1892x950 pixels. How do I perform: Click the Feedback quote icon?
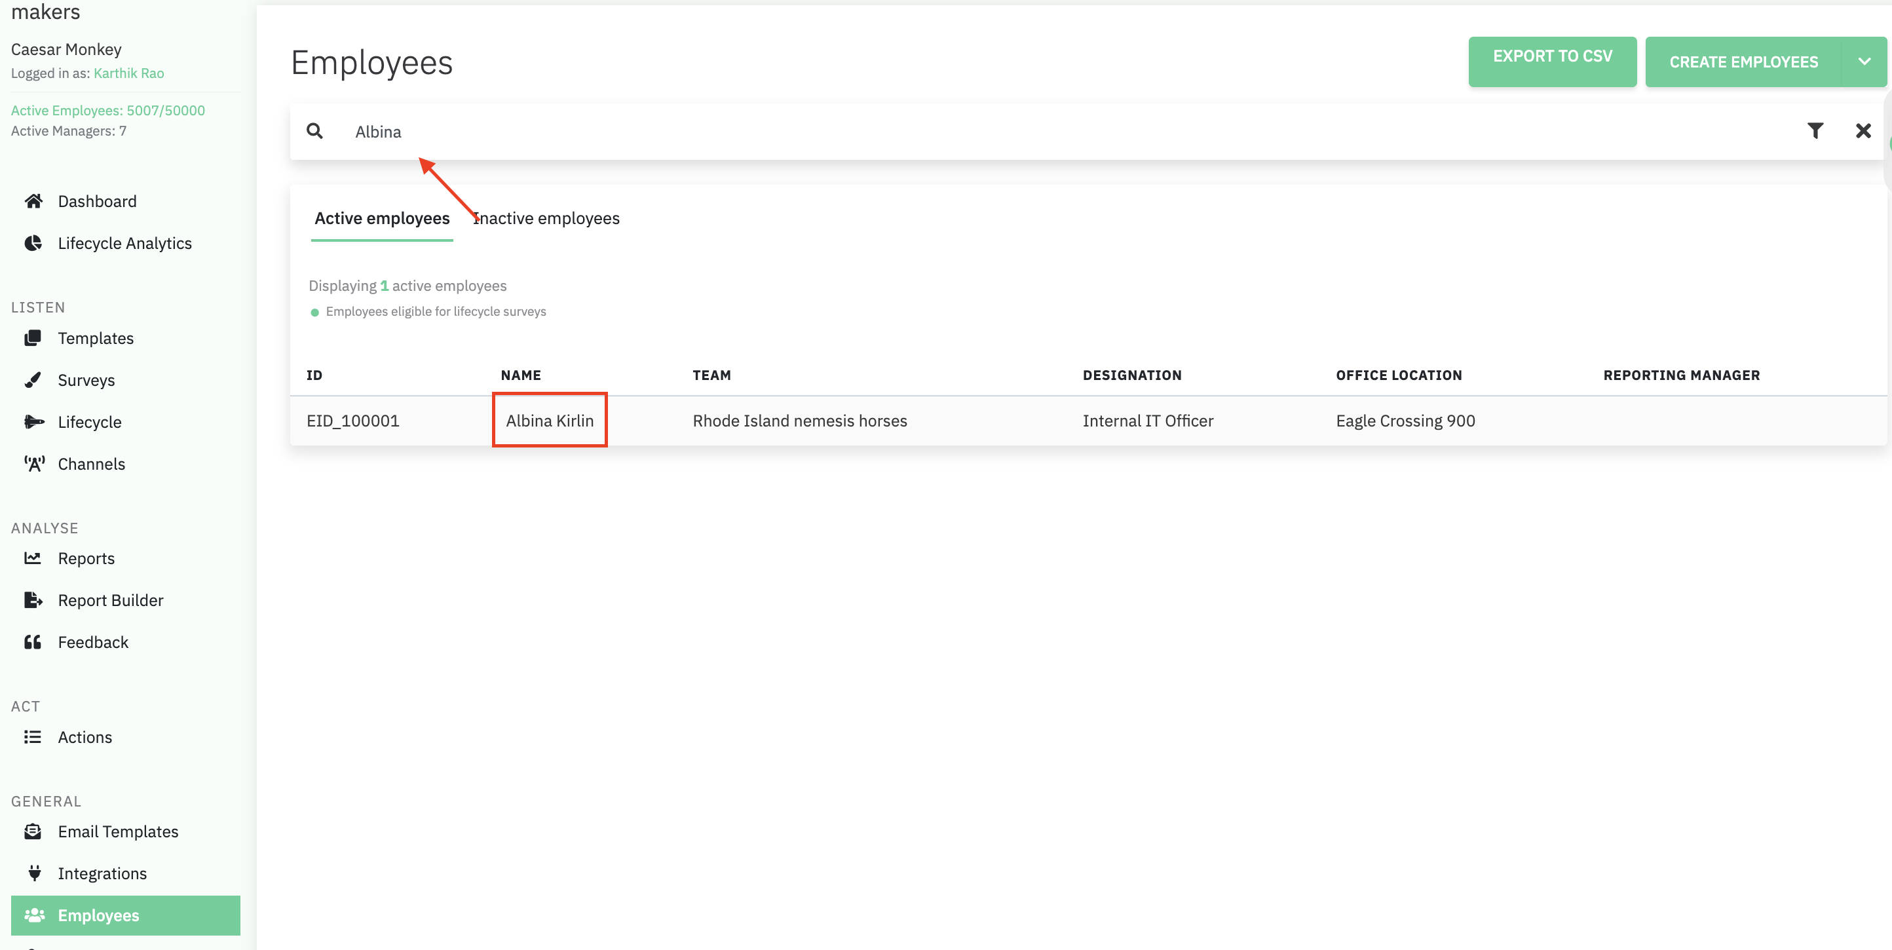point(33,642)
